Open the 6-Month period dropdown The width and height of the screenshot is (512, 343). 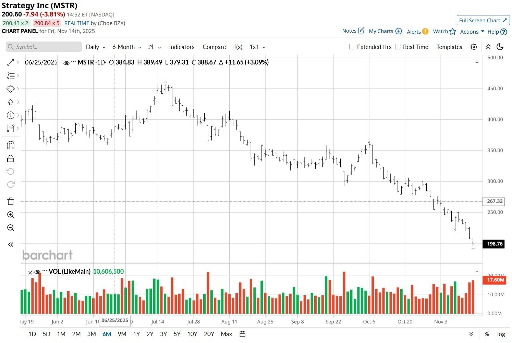coord(127,47)
